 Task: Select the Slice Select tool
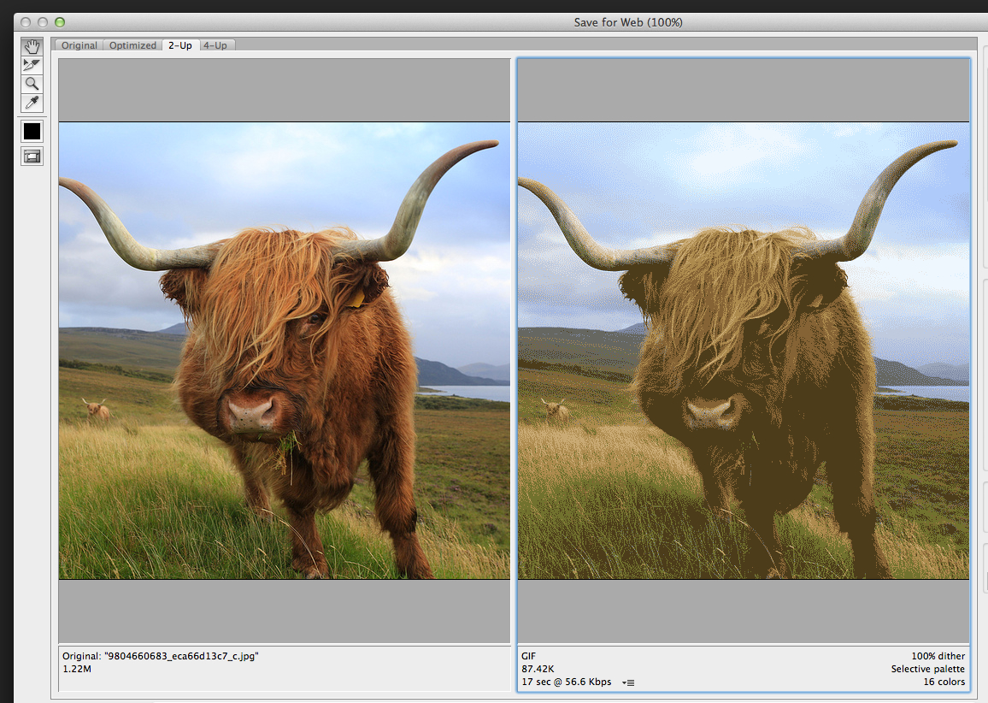pos(32,64)
